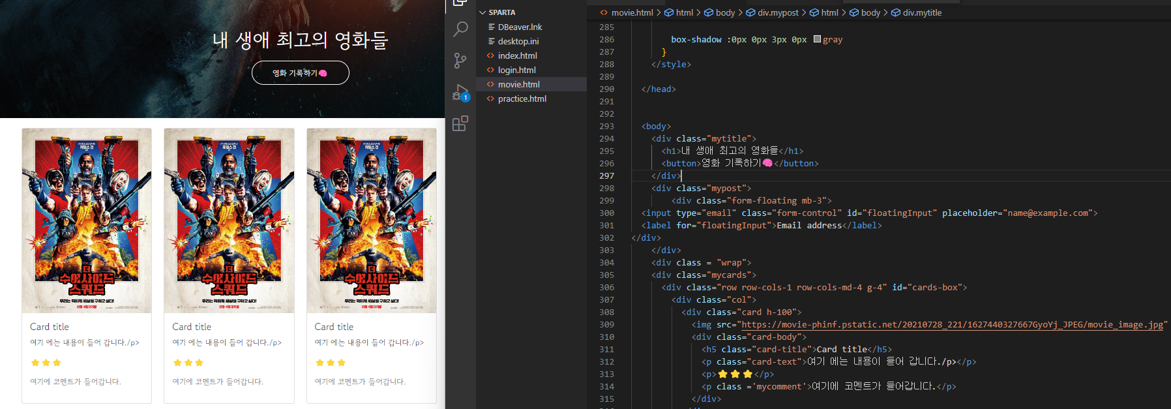Click the <button> code line 영화 기록하기
The image size is (1171, 409).
740,163
